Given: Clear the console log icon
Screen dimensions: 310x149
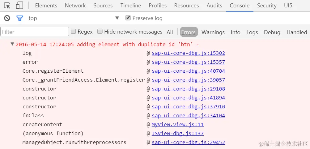Looking at the screenshot, I should click(x=7, y=18).
